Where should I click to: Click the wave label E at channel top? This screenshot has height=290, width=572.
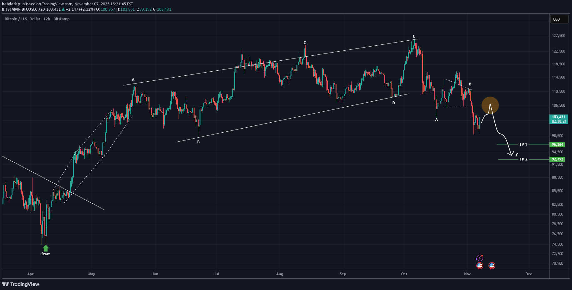pos(414,36)
